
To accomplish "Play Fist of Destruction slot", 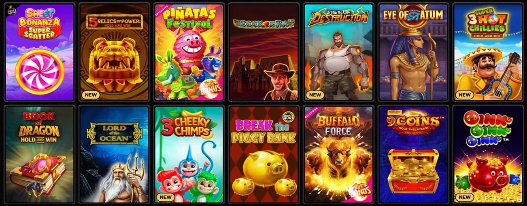I will [x=338, y=53].
